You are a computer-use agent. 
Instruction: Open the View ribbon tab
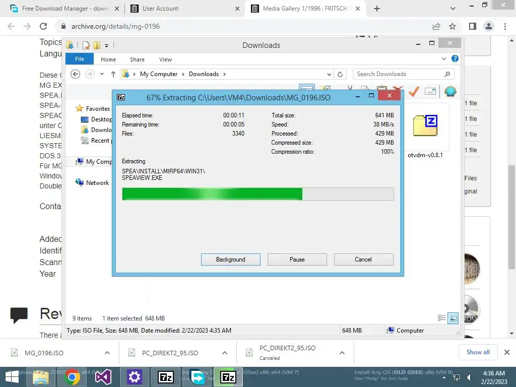click(x=165, y=59)
